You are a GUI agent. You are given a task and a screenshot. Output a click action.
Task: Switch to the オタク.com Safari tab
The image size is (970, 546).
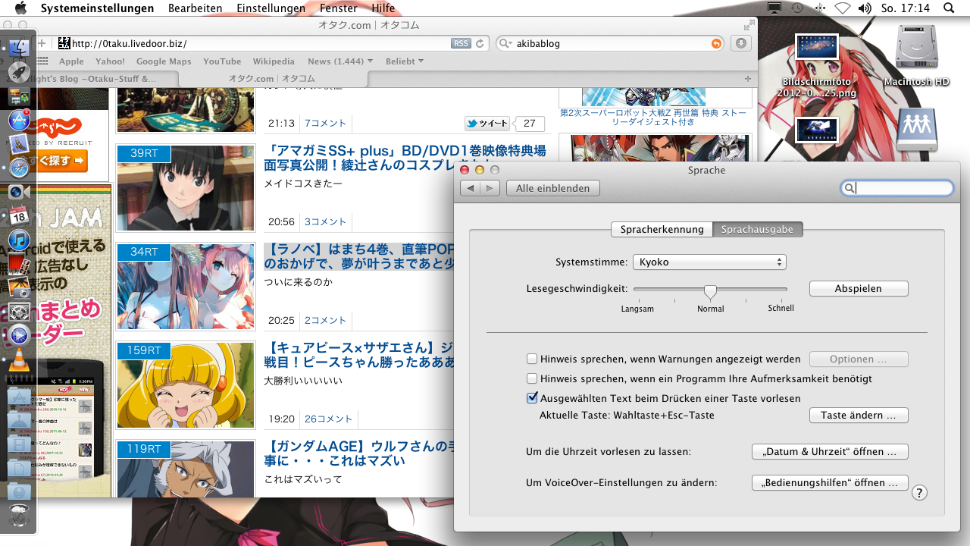[272, 79]
